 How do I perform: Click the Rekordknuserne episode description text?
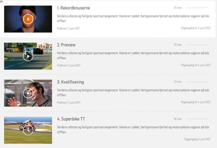click(133, 18)
